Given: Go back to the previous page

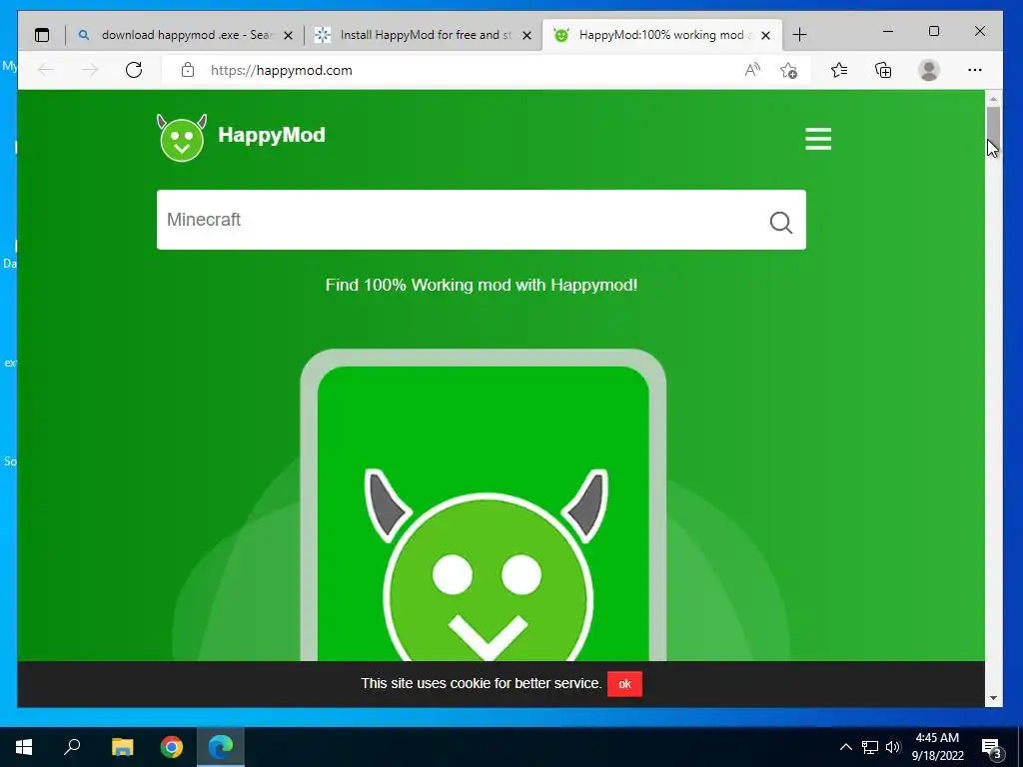Looking at the screenshot, I should click(46, 70).
